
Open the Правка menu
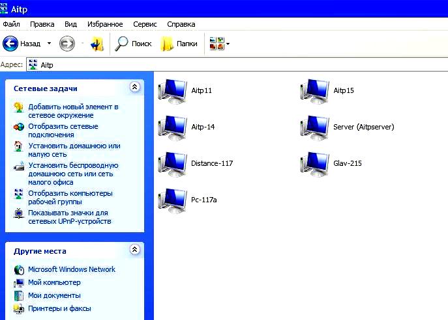tap(42, 24)
